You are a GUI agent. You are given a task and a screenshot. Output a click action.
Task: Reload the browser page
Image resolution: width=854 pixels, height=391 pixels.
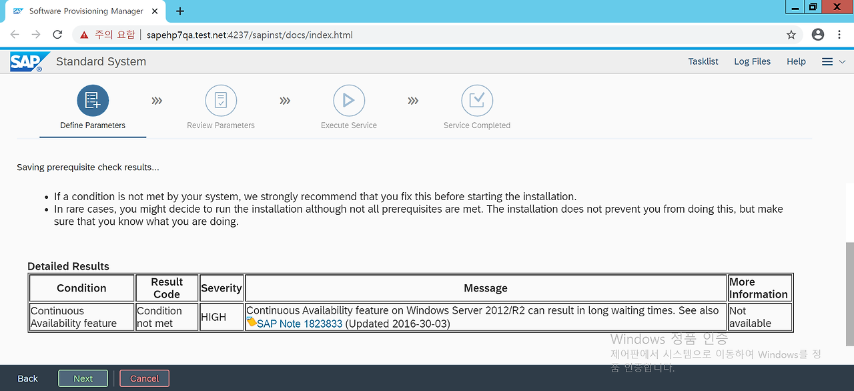click(x=57, y=35)
